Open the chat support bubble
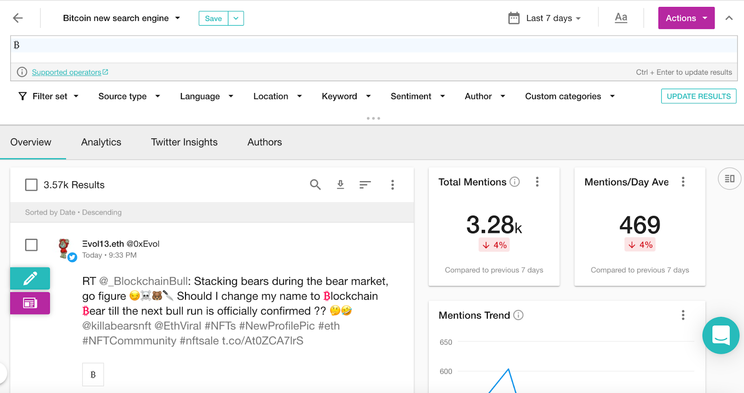Image resolution: width=744 pixels, height=393 pixels. click(x=721, y=335)
